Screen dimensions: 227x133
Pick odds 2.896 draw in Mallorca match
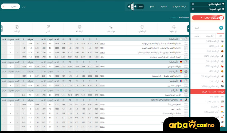click(90, 76)
